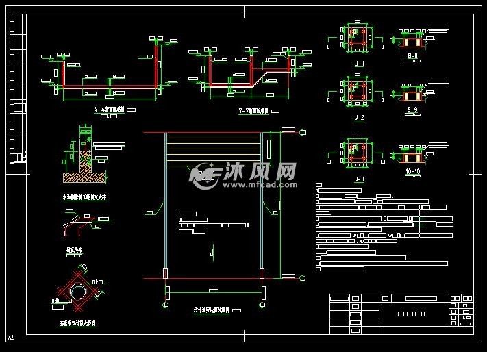
Task: Select the sloped step in the 7-7 section
Action: click(258, 78)
